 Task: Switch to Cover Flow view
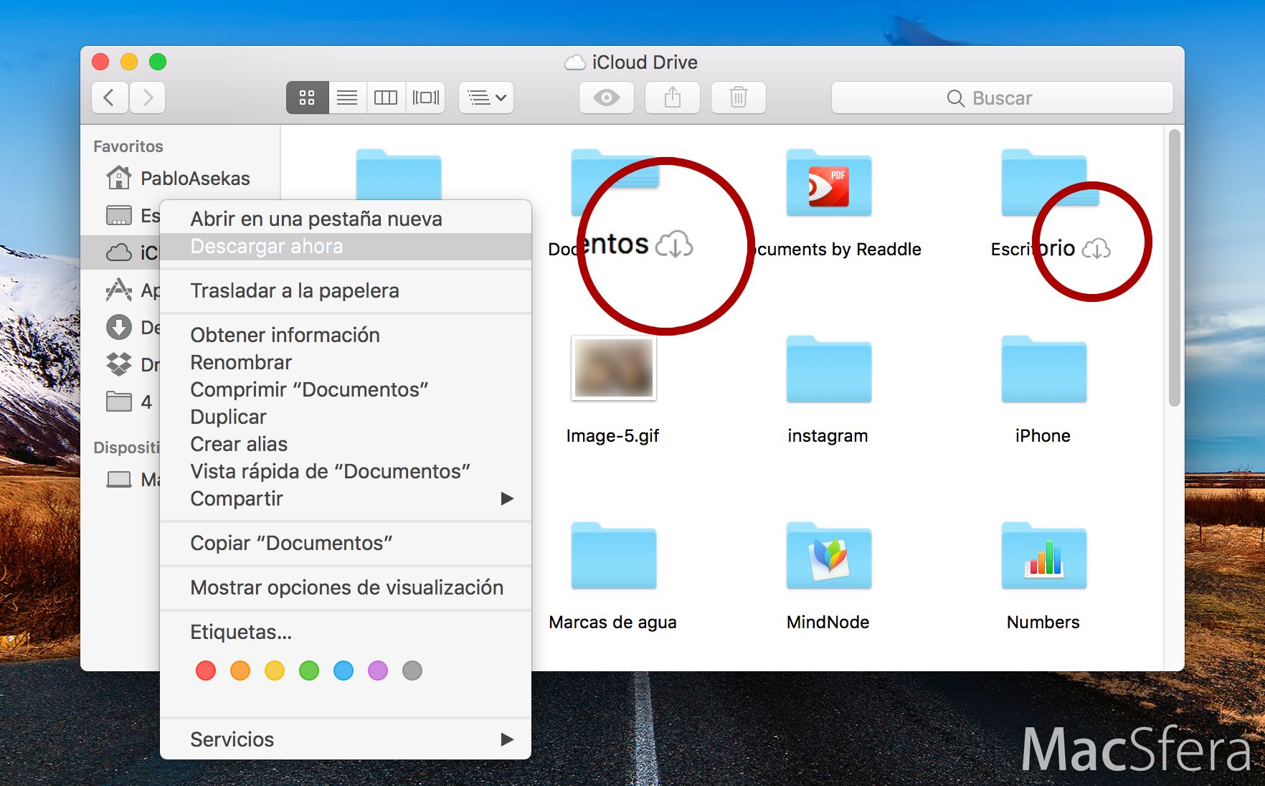425,98
